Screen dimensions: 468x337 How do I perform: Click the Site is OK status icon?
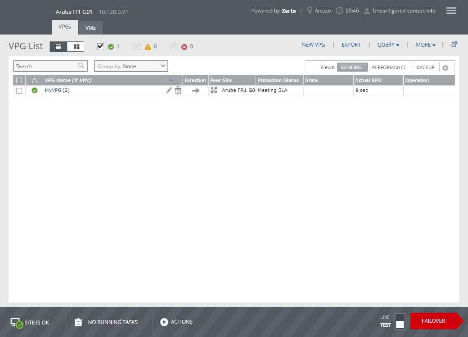pyautogui.click(x=17, y=323)
